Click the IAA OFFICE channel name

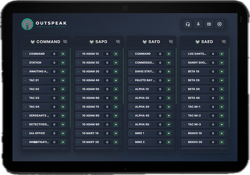click(x=37, y=133)
